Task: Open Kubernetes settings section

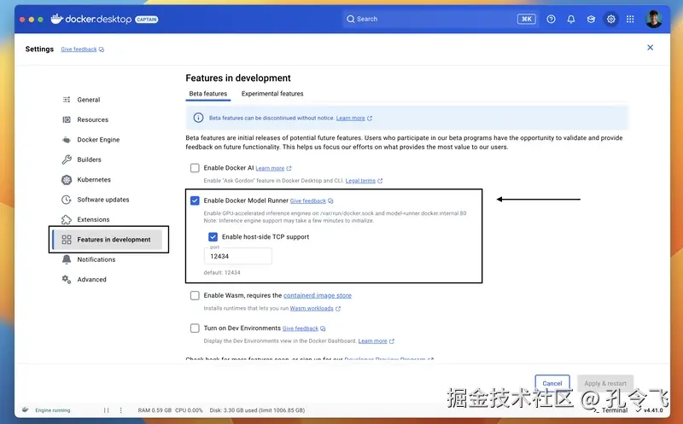Action: (94, 179)
